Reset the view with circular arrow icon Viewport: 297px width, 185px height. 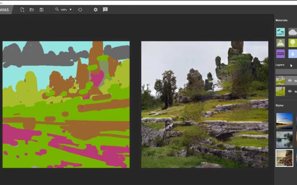(x=80, y=10)
